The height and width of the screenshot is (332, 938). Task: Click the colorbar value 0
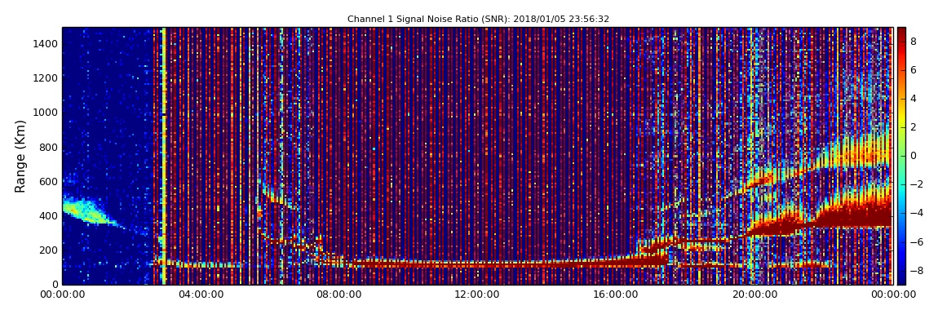[x=914, y=156]
